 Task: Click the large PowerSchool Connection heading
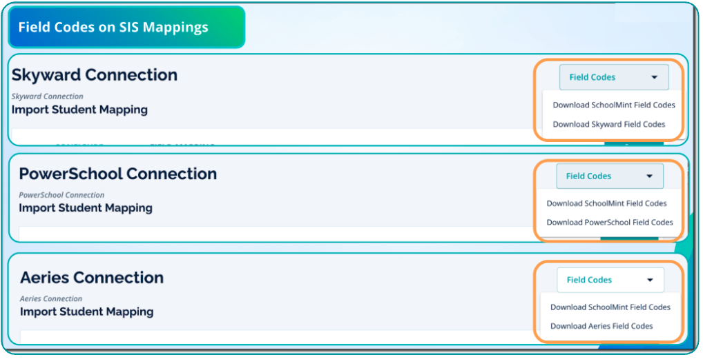coord(118,174)
